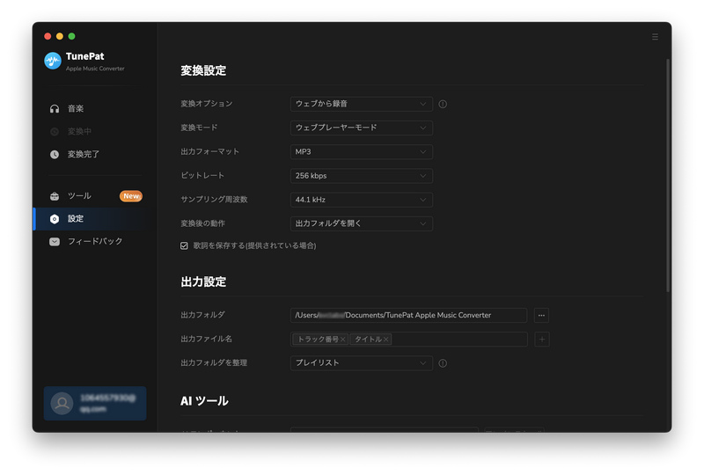The width and height of the screenshot is (704, 475).
Task: Click the toolbox icon beside ツール
Action: click(x=55, y=196)
